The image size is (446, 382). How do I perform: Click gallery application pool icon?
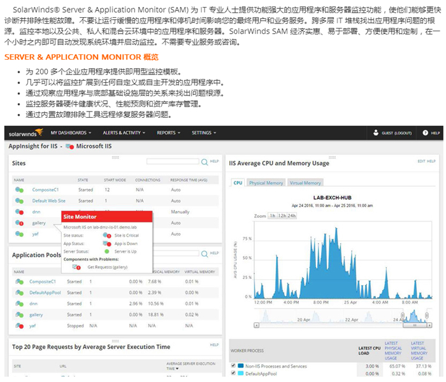(x=19, y=315)
